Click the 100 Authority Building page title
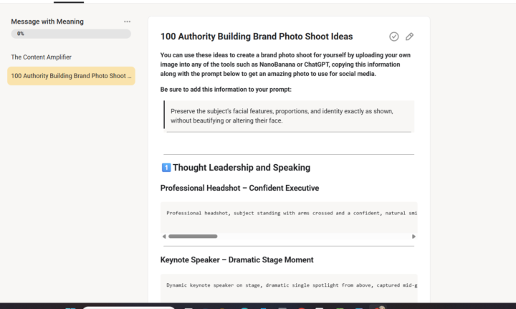 (257, 37)
